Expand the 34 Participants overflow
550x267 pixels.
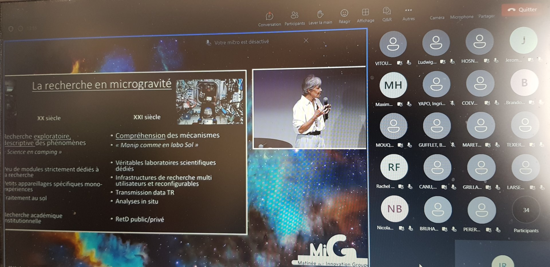(526, 210)
